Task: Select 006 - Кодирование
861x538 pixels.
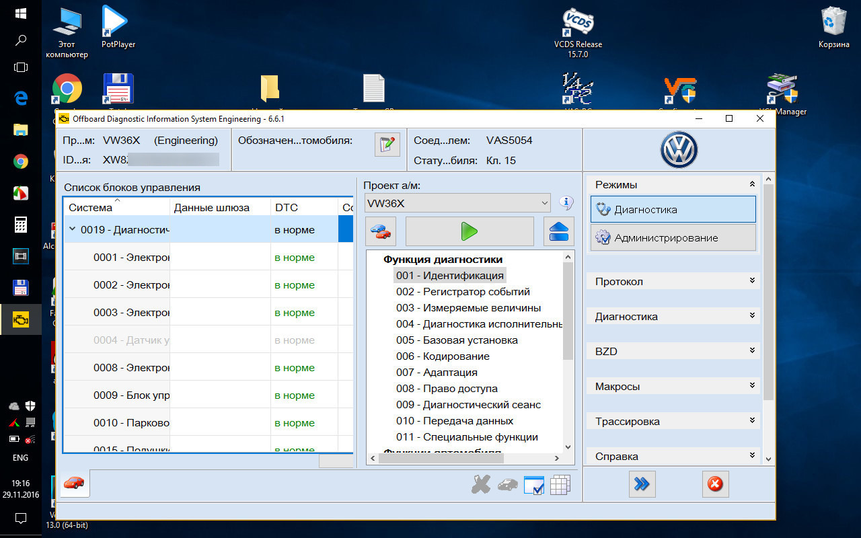Action: tap(443, 356)
